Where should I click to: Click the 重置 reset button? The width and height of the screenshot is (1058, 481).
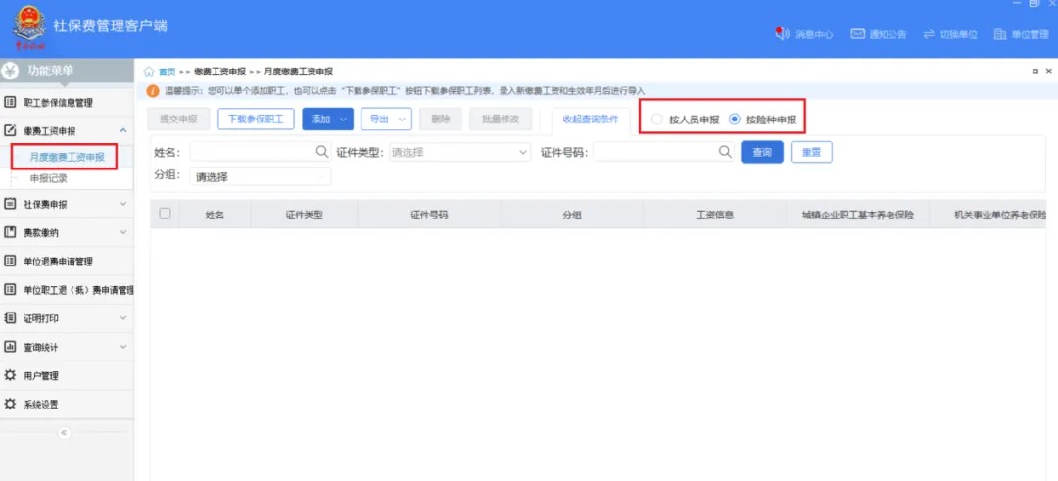[x=810, y=153]
